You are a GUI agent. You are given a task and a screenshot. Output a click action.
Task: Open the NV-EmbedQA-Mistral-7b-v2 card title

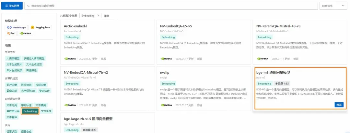(x=86, y=73)
